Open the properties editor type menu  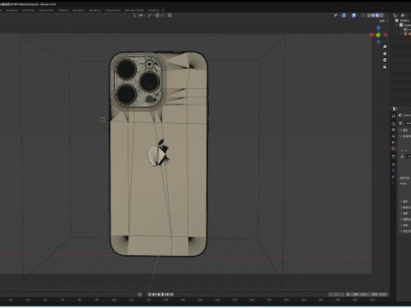coord(395,109)
